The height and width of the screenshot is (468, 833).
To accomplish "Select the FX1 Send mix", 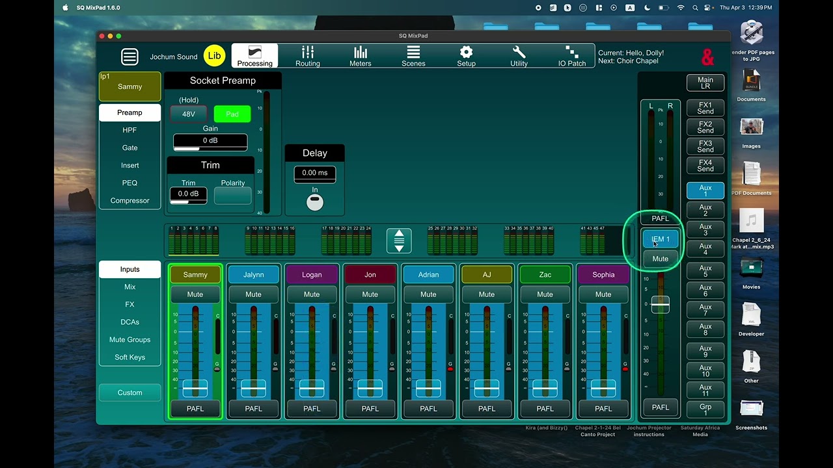I will pos(705,108).
